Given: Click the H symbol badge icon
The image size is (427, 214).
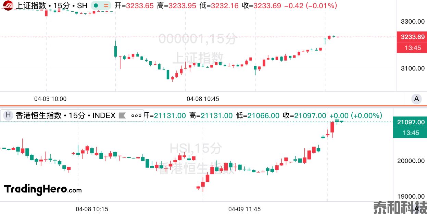Looking at the screenshot, I should tap(8, 116).
